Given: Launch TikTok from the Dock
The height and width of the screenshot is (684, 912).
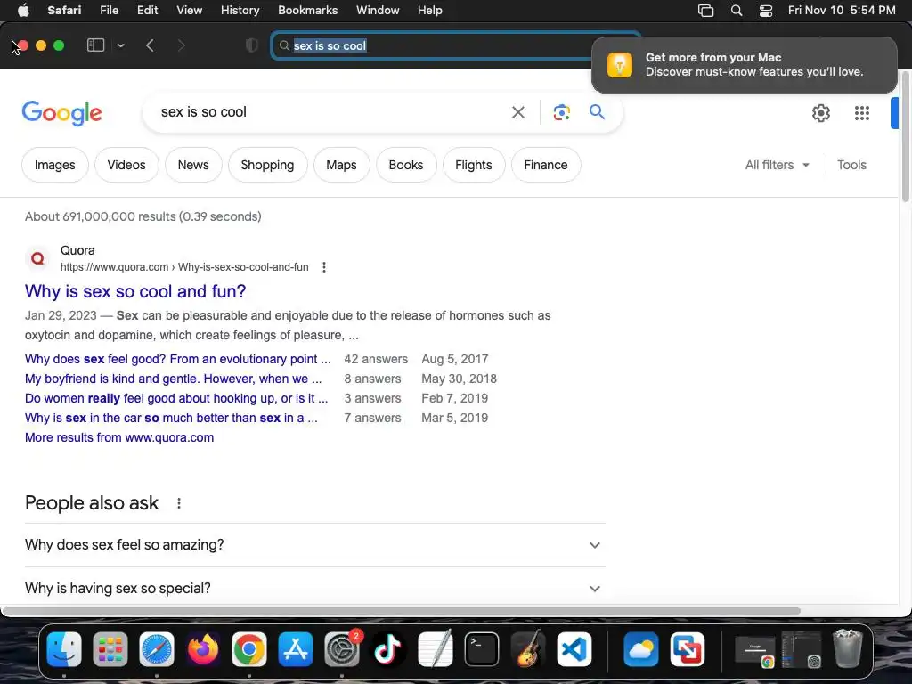Looking at the screenshot, I should [x=388, y=649].
